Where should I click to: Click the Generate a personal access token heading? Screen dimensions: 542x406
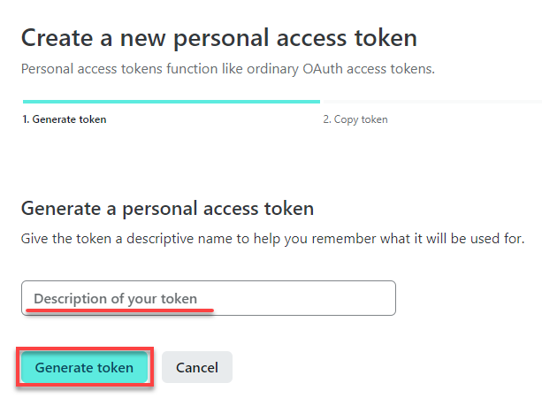tap(168, 209)
